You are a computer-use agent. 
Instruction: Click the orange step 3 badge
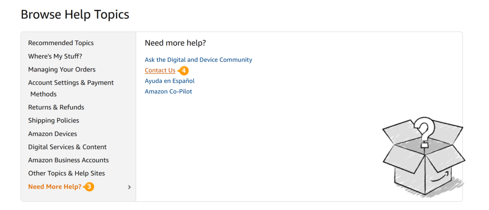tap(89, 187)
